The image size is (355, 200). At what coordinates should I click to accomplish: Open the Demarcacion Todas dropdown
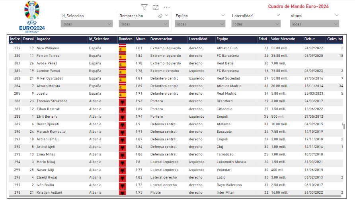pyautogui.click(x=144, y=24)
